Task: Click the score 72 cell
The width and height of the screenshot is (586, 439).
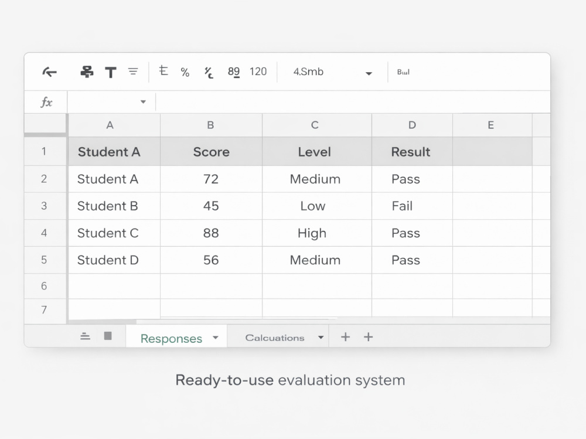Action: pyautogui.click(x=211, y=179)
